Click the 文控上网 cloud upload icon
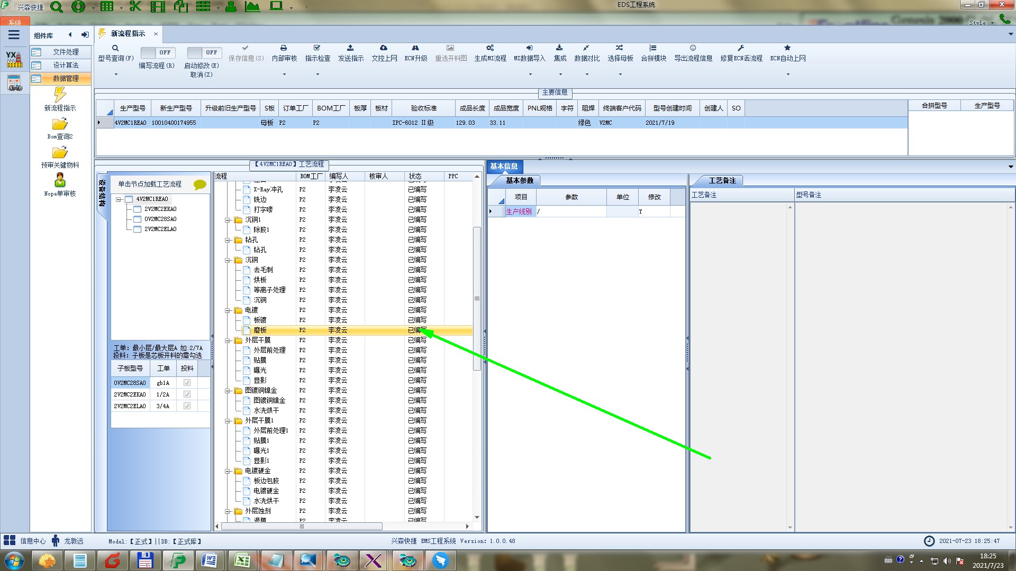This screenshot has width=1016, height=571. [x=384, y=48]
